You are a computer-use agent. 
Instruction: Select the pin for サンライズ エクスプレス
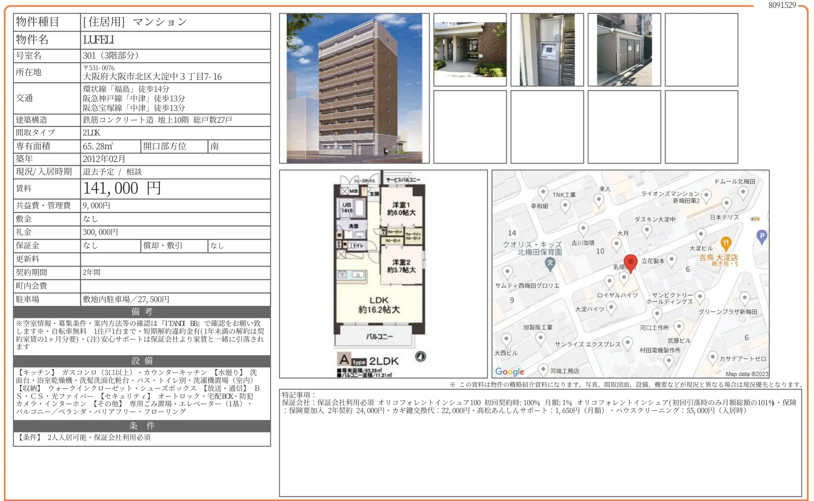click(628, 343)
